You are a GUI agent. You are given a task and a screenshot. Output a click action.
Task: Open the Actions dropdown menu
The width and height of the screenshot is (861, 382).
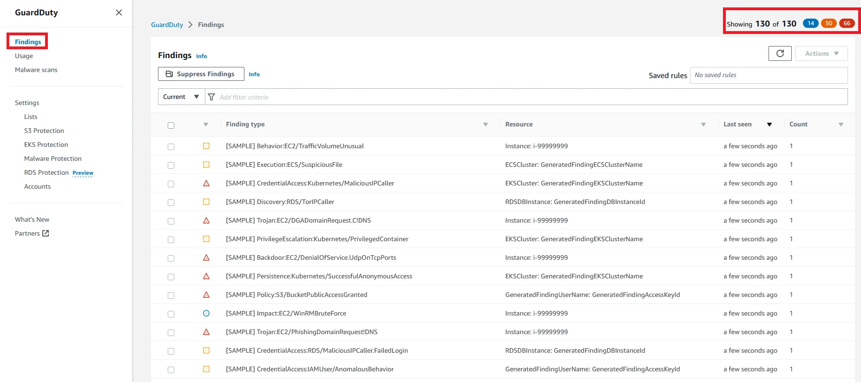822,53
